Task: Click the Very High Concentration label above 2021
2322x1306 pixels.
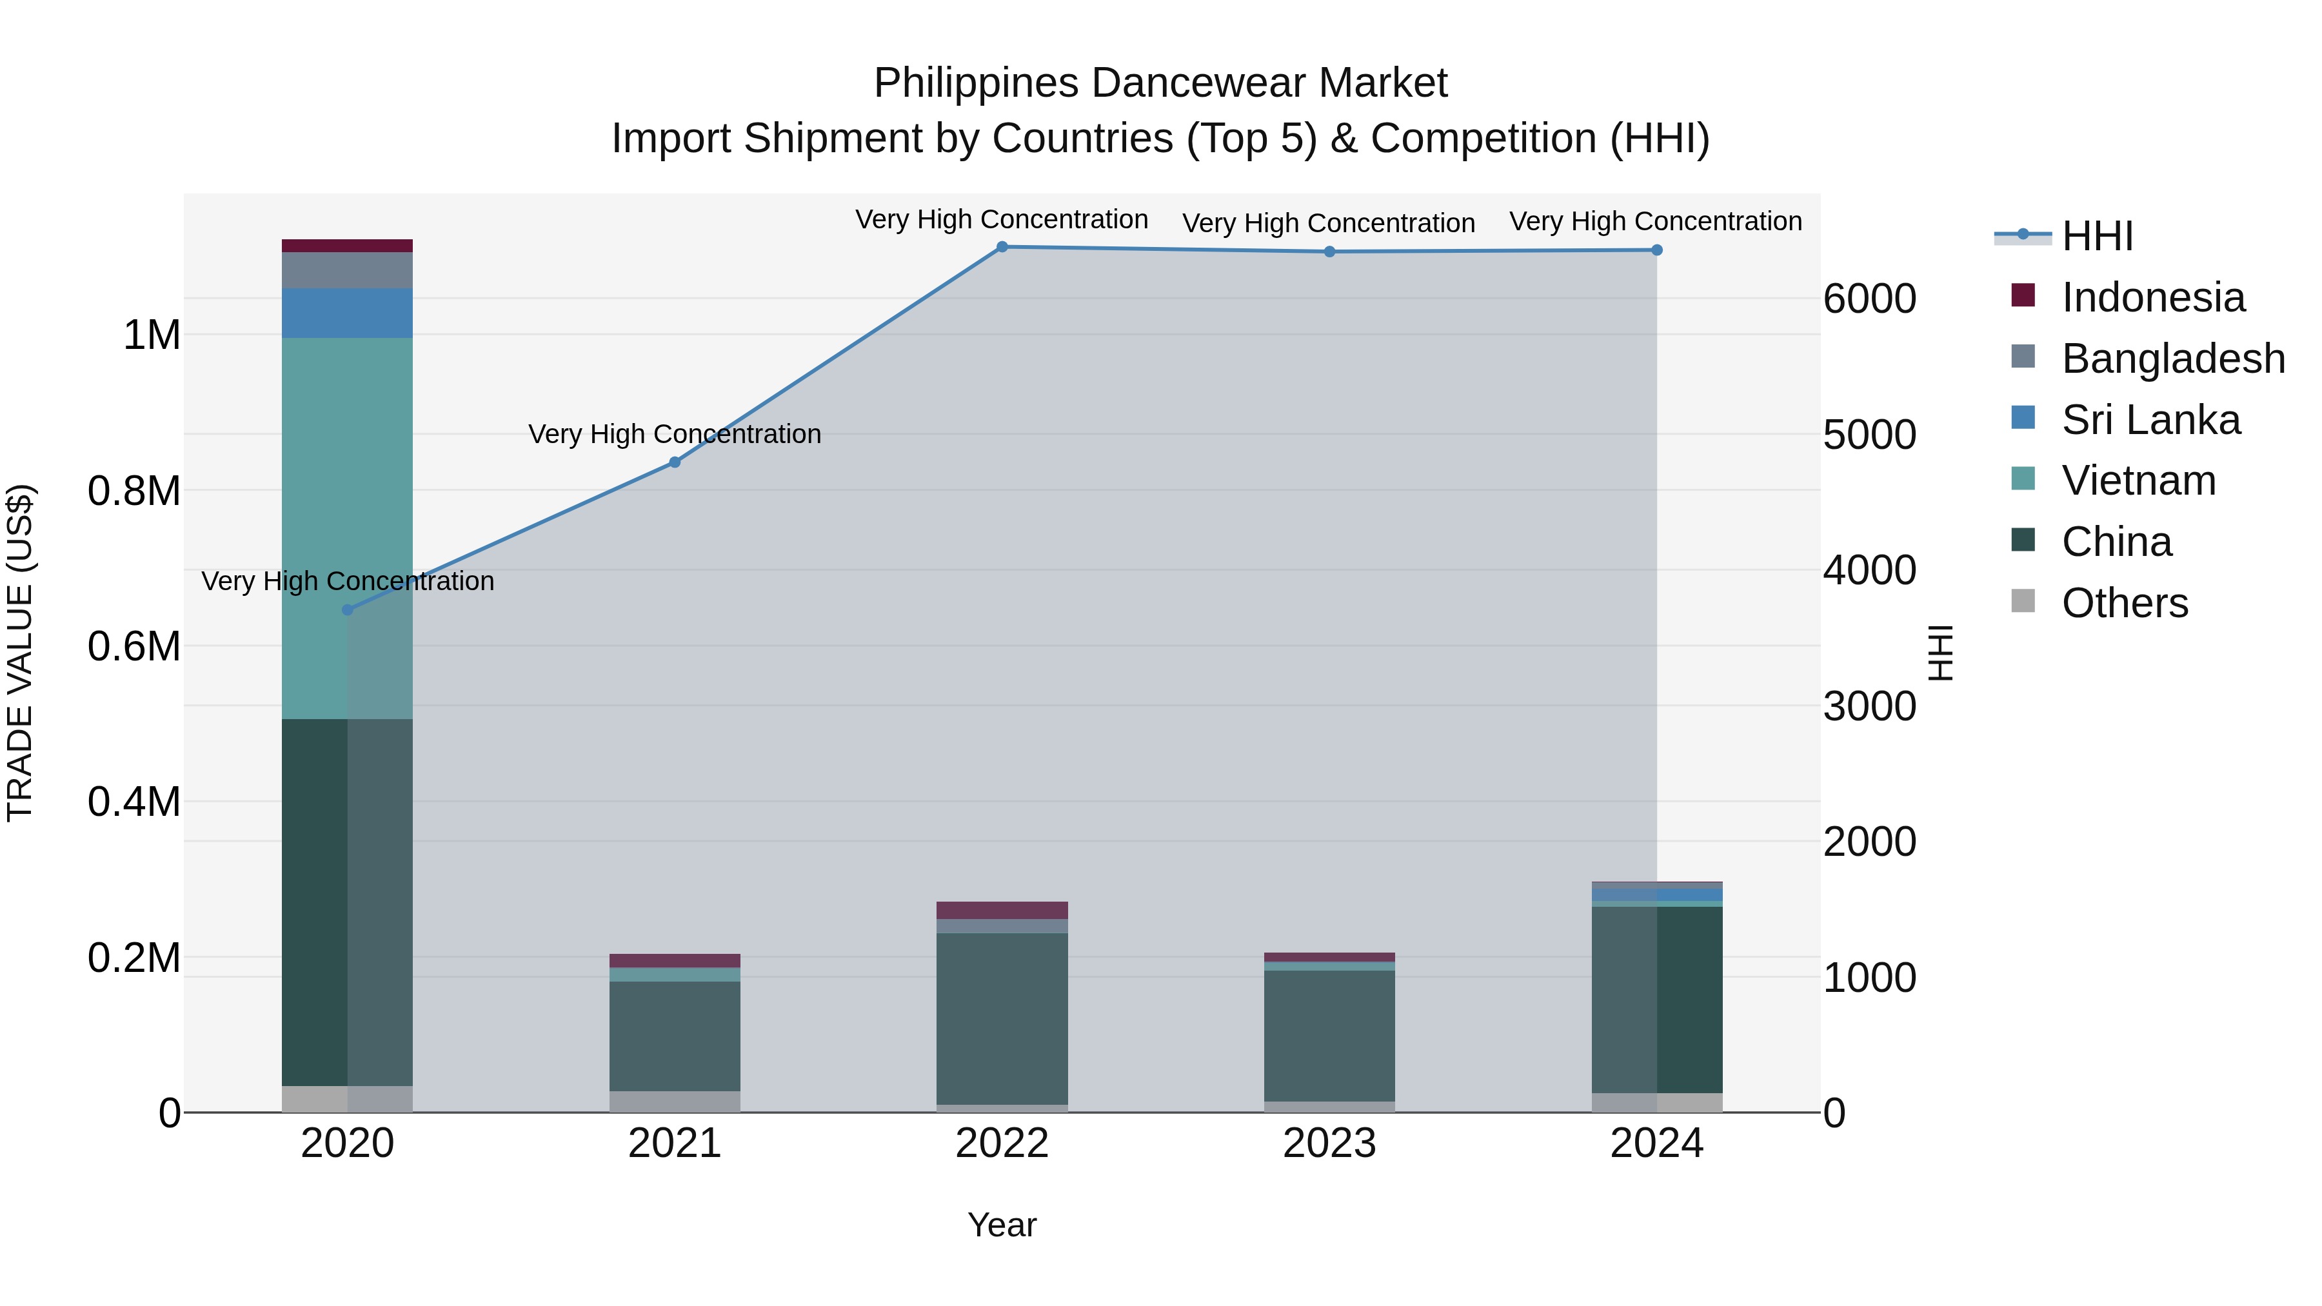Action: tap(675, 435)
